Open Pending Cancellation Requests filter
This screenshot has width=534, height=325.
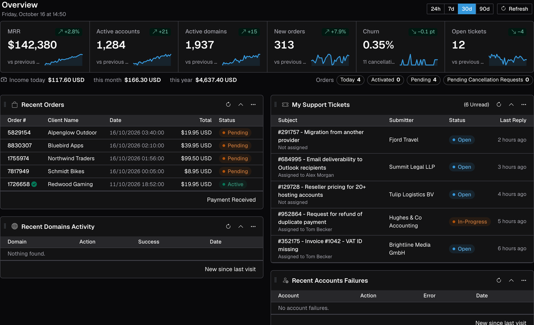[488, 80]
